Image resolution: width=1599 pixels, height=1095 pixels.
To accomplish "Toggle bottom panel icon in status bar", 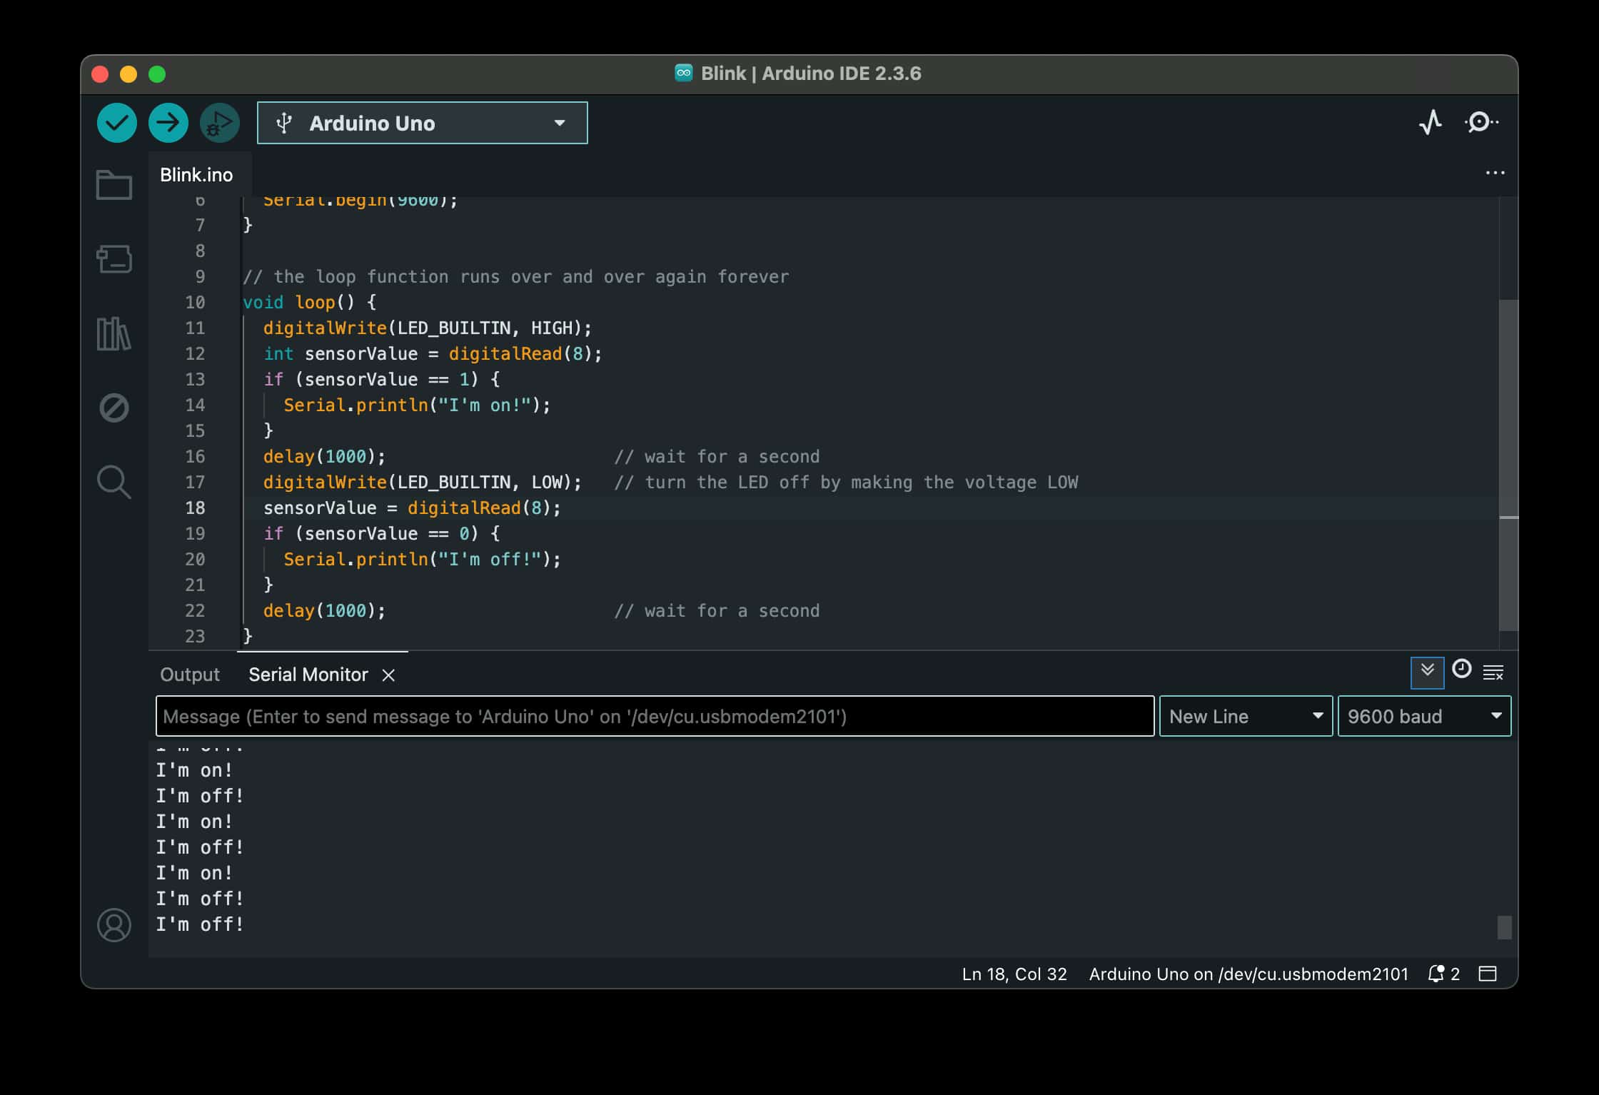I will pyautogui.click(x=1488, y=974).
